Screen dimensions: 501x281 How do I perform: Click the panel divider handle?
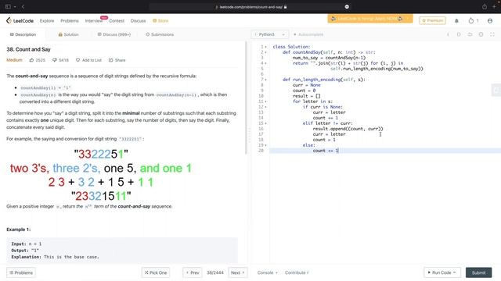(x=249, y=135)
